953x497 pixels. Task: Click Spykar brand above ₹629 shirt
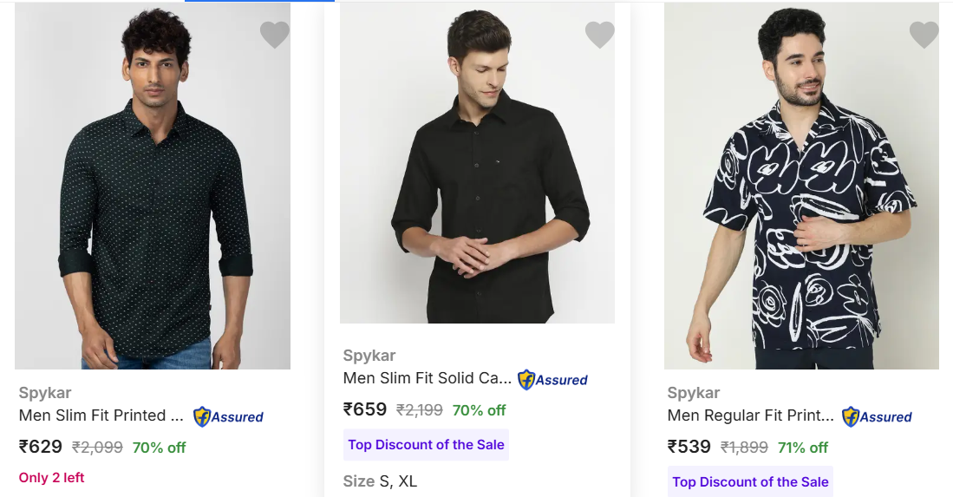click(45, 393)
